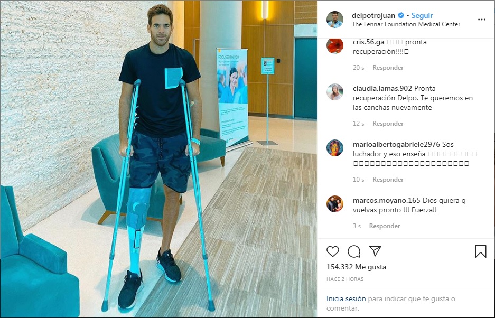Click the verified badge next to delpotrojuan
This screenshot has height=318, width=495.
pos(401,15)
